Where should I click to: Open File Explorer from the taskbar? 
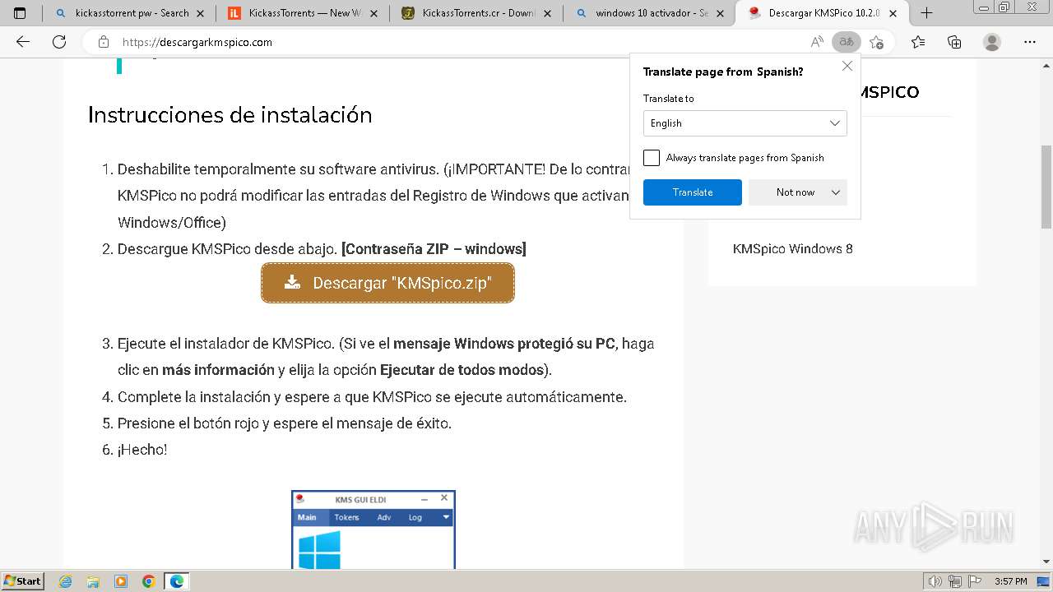point(93,581)
